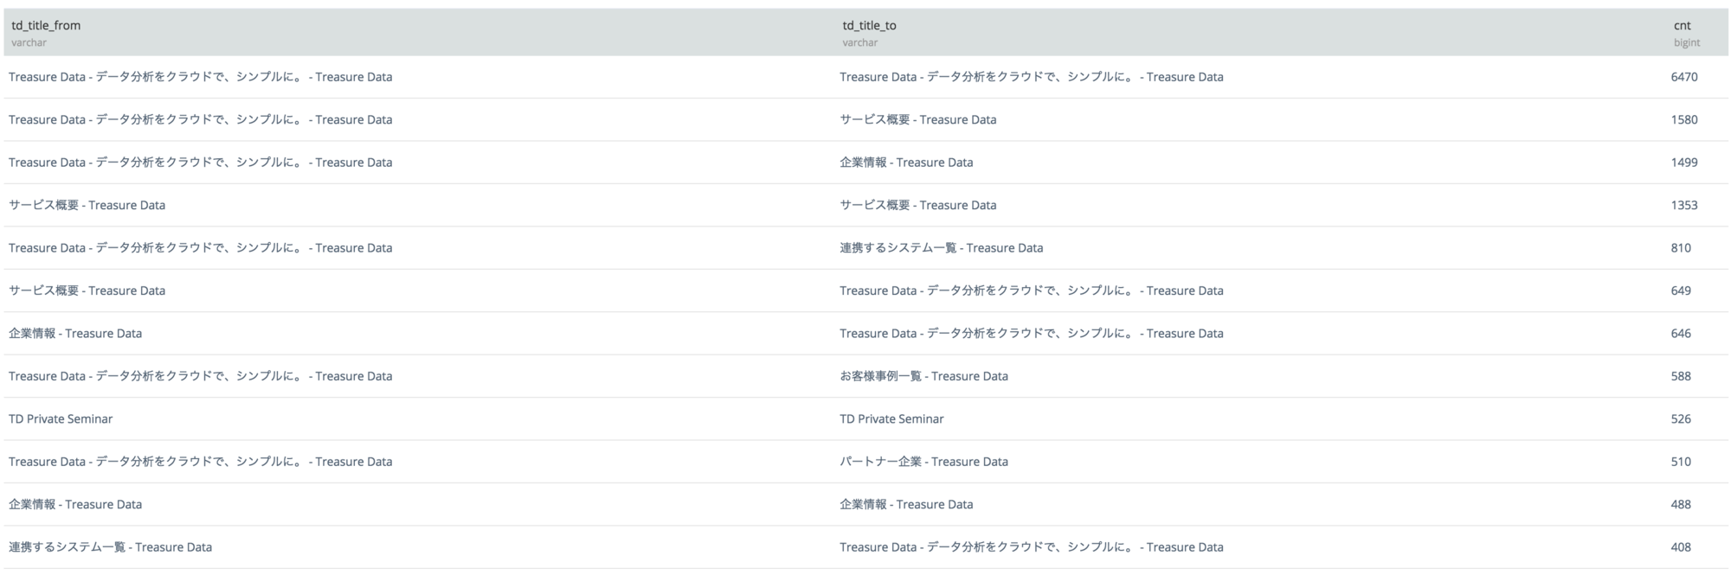Click td_title_from 'TD Private Seminar' cell
Viewport: 1731px width, 581px height.
pos(61,419)
